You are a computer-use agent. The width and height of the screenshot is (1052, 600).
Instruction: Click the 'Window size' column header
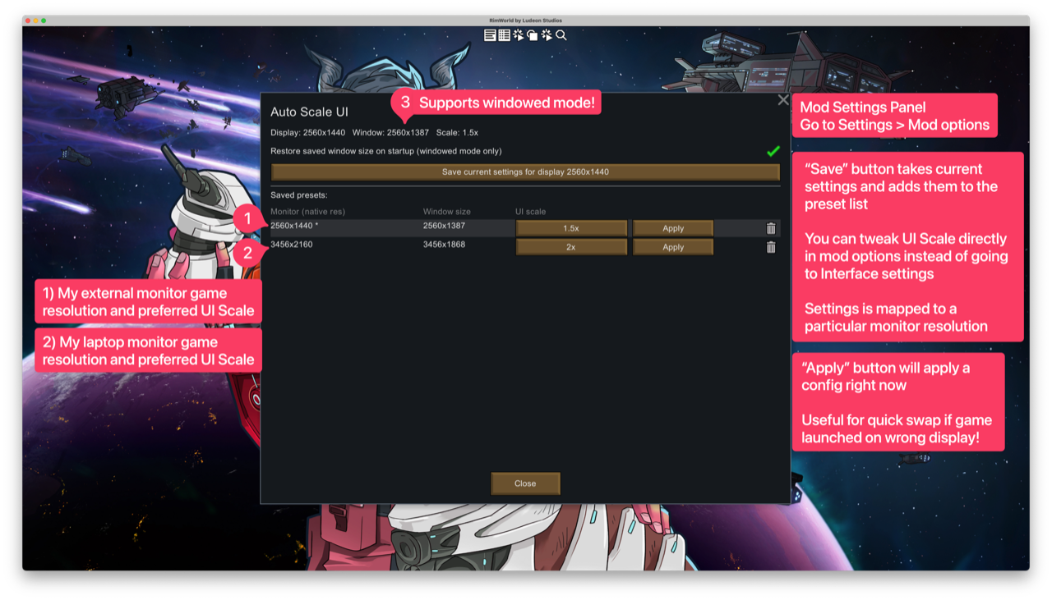click(447, 212)
